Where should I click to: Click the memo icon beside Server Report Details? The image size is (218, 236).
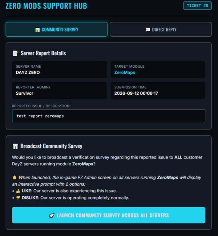point(15,53)
